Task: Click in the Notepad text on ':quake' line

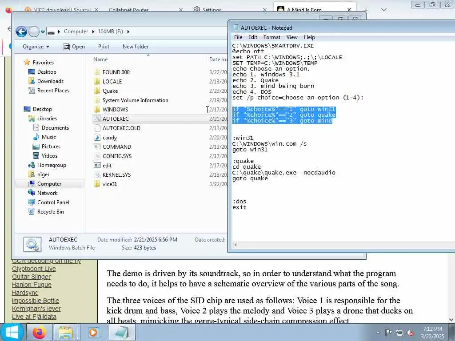Action: pyautogui.click(x=243, y=161)
